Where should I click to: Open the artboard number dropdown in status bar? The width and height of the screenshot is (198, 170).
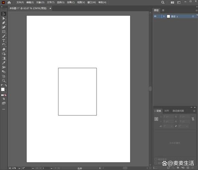[x=51, y=168]
